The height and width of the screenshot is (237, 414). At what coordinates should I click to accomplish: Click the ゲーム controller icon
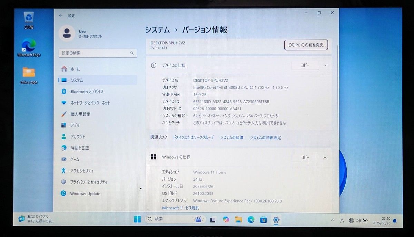coord(63,159)
